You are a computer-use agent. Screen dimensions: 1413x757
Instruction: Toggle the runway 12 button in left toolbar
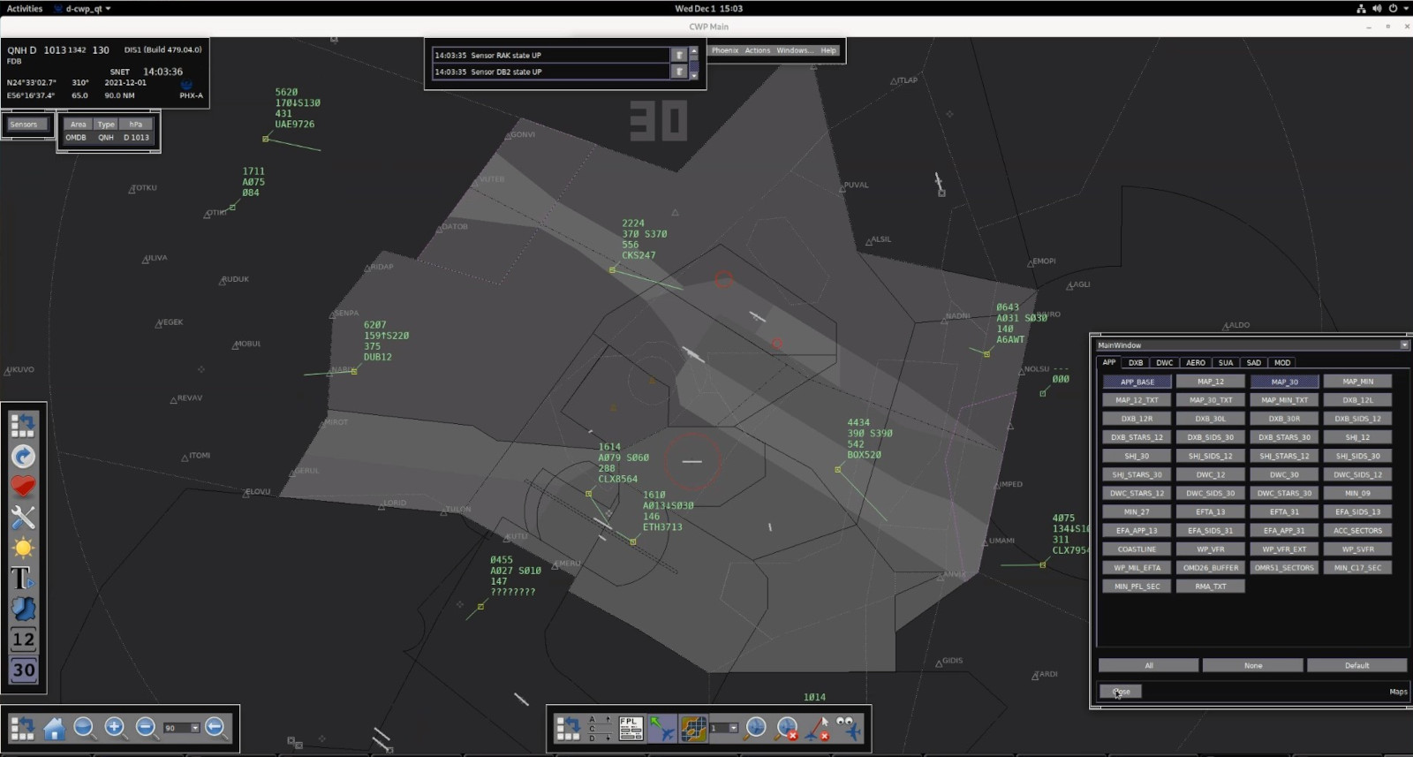(x=23, y=640)
